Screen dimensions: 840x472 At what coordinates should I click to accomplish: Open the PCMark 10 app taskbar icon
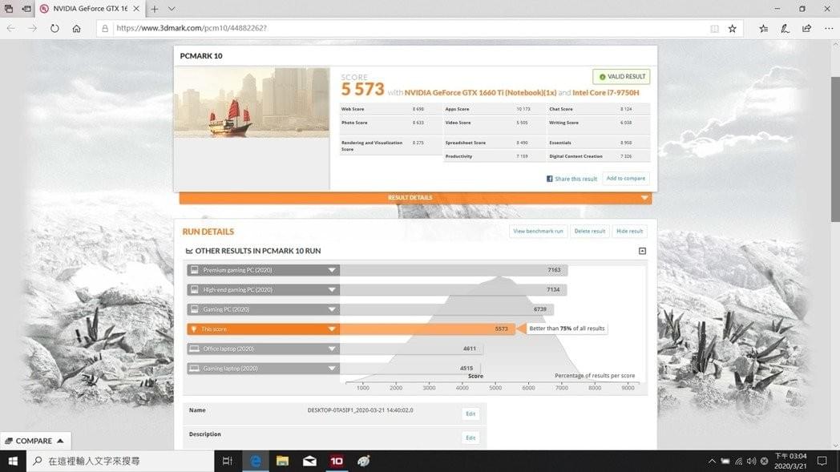(x=337, y=461)
